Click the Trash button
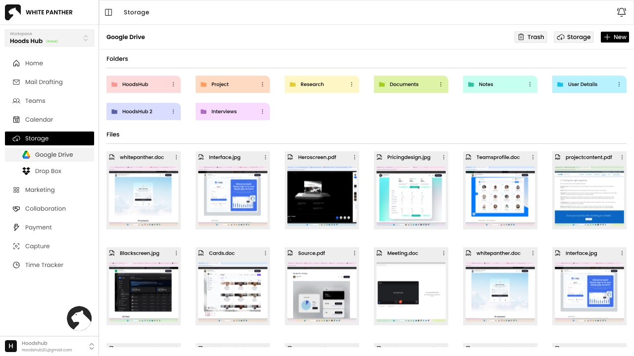The width and height of the screenshot is (634, 356). point(530,37)
